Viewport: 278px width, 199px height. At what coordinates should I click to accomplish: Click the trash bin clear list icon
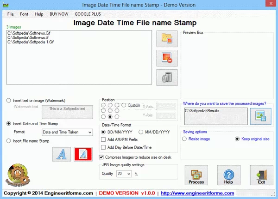coord(167,78)
